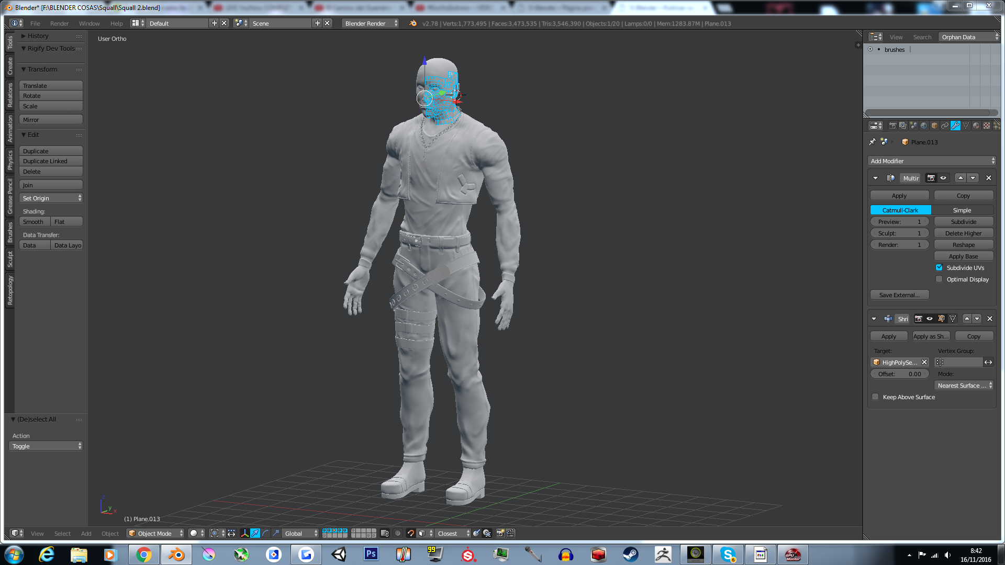Enable the Keep Above Surface checkbox
The width and height of the screenshot is (1005, 565).
[x=875, y=397]
